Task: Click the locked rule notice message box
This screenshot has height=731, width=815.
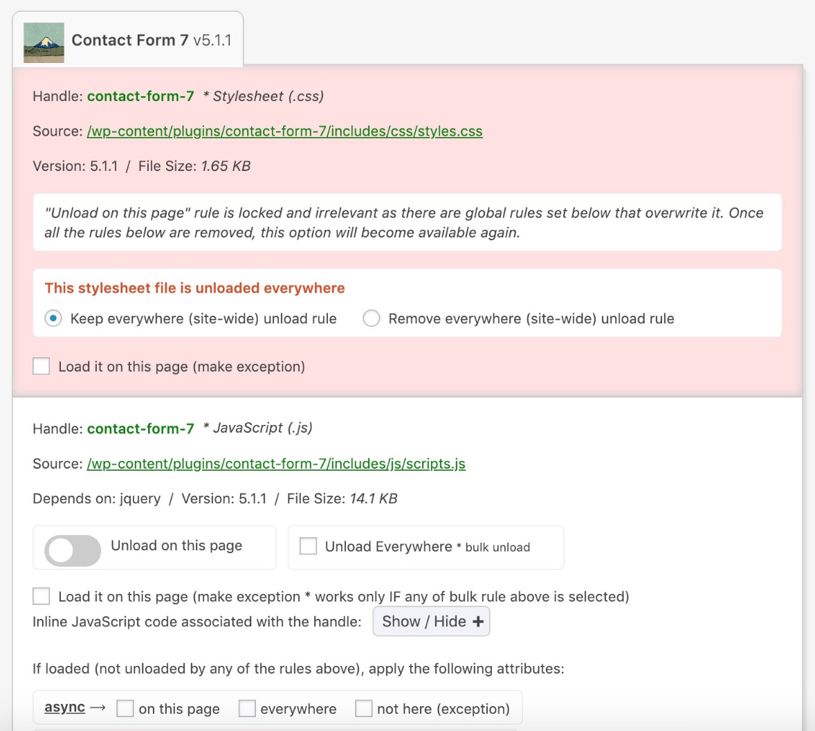Action: click(407, 222)
